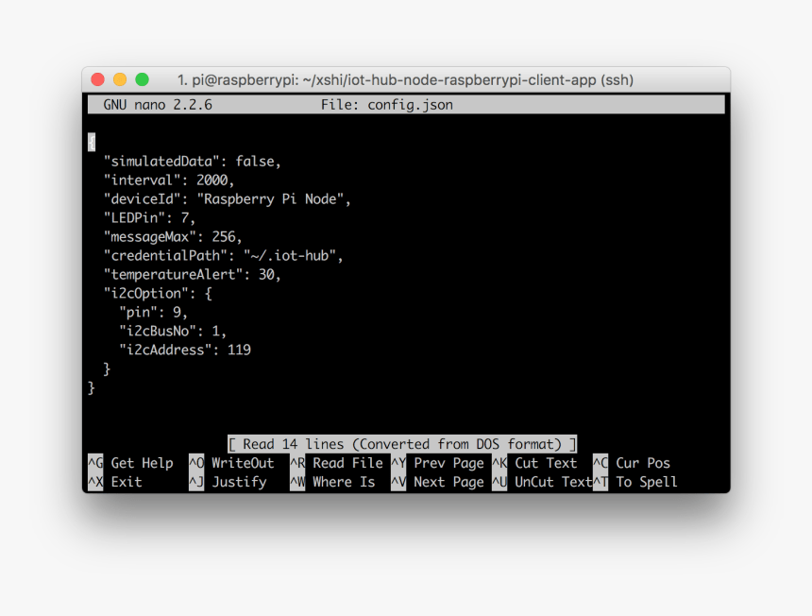Image resolution: width=812 pixels, height=616 pixels.
Task: Click the "LEDPin": 7 line
Action: (149, 218)
